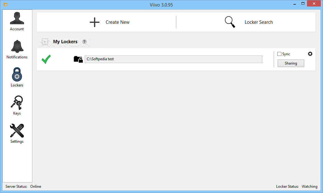The image size is (323, 193).
Task: Click the plus icon for Create New
Action: 95,22
